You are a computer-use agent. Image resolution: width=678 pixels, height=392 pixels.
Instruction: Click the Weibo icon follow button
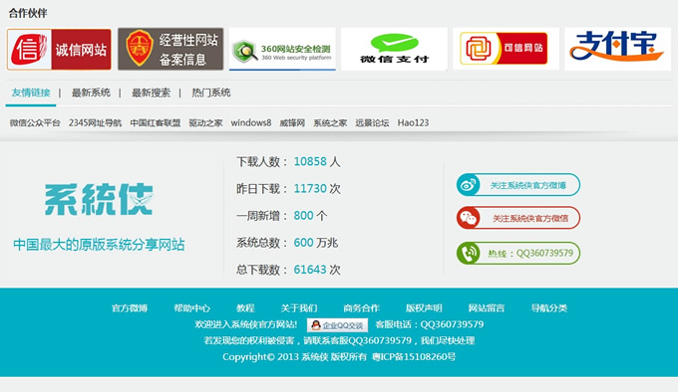518,185
